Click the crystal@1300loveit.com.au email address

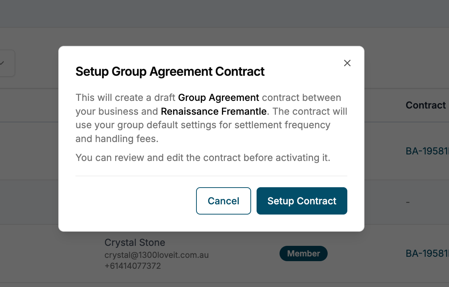coord(157,255)
